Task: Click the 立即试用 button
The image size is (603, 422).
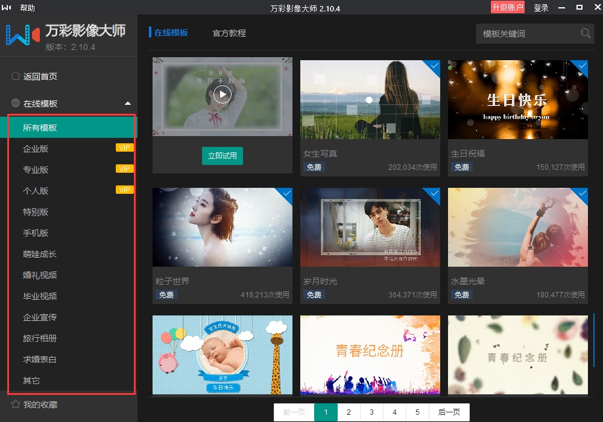Action: [222, 155]
